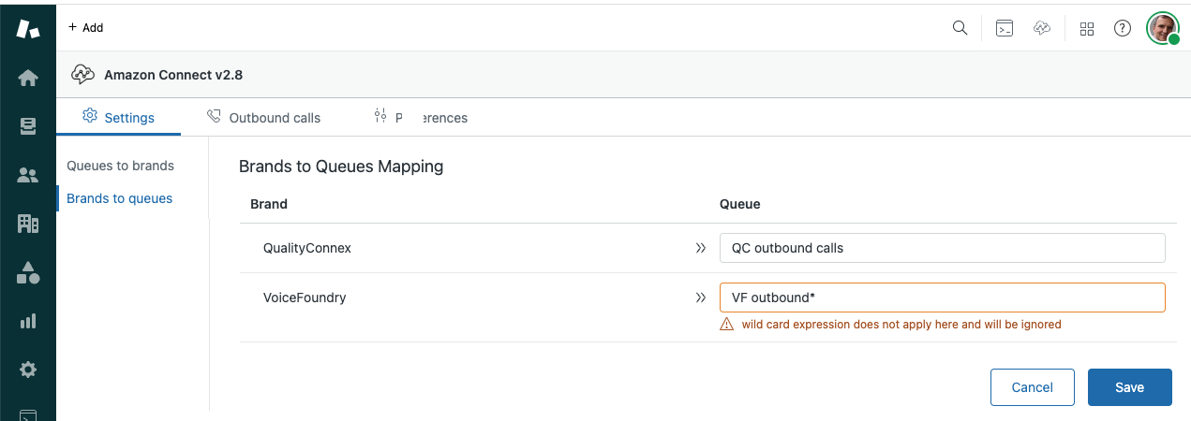
Task: Open Organizations building icon in sidebar
Action: (x=28, y=224)
